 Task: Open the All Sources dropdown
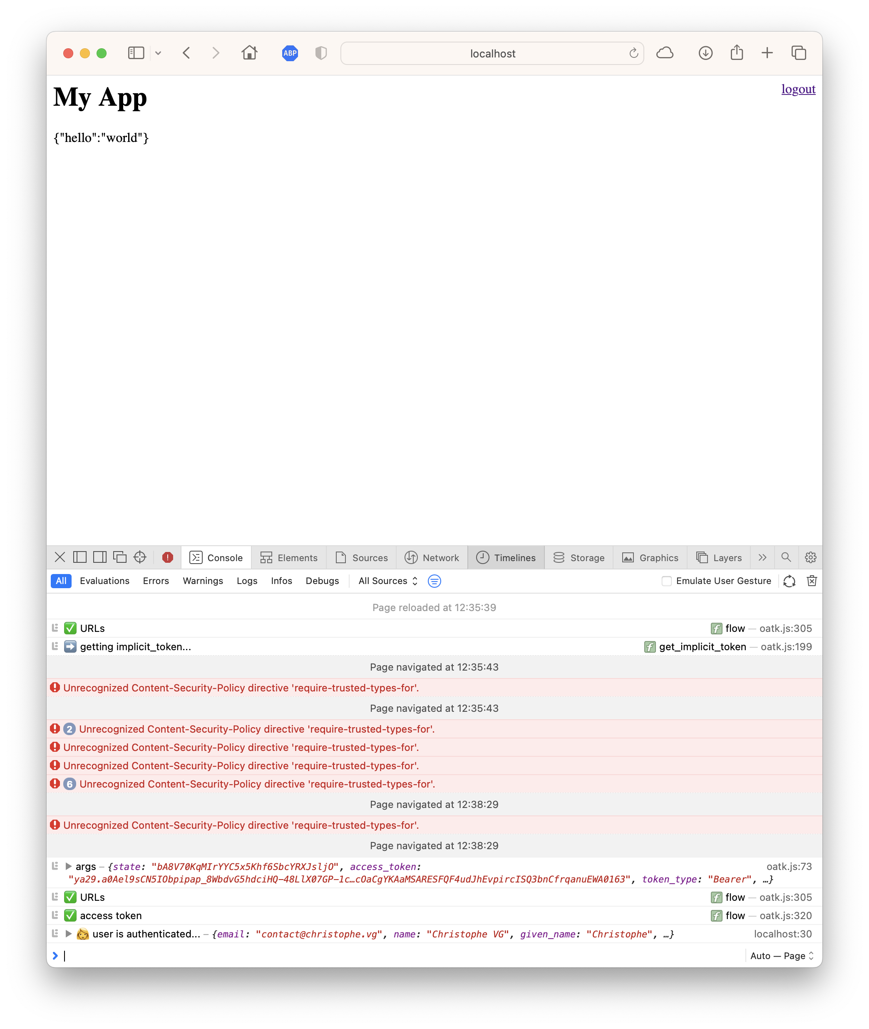(x=388, y=581)
